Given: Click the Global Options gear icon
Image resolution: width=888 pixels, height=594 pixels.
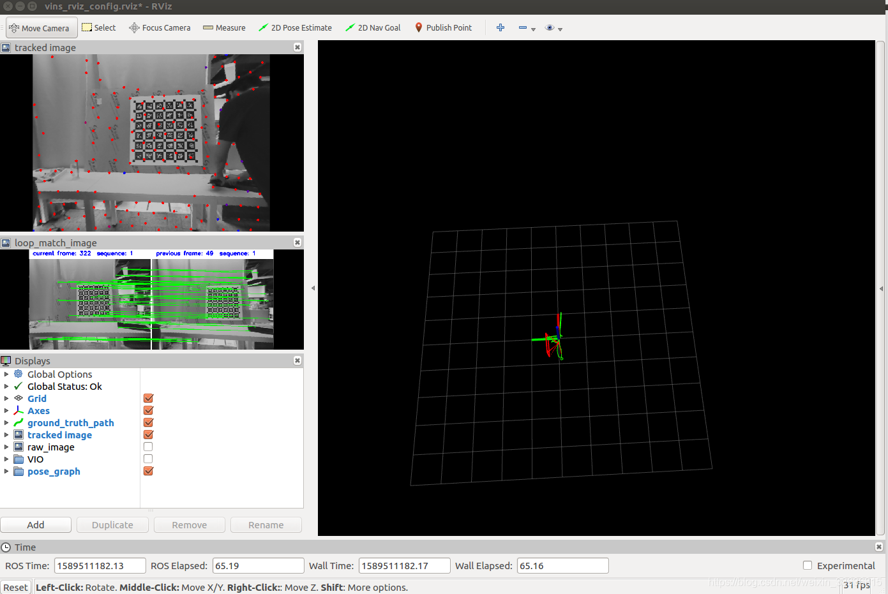Looking at the screenshot, I should [19, 374].
